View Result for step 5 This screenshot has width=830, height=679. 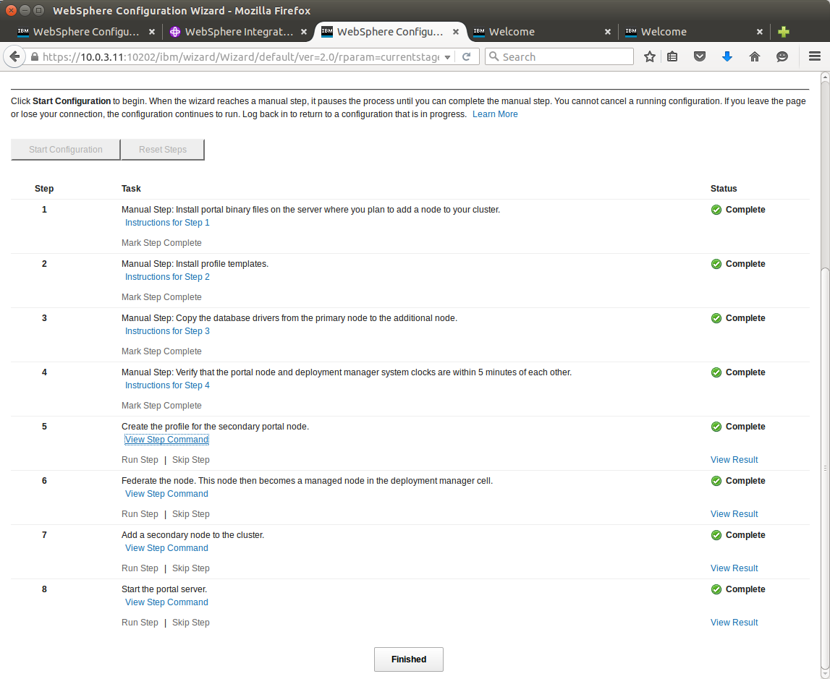point(734,460)
